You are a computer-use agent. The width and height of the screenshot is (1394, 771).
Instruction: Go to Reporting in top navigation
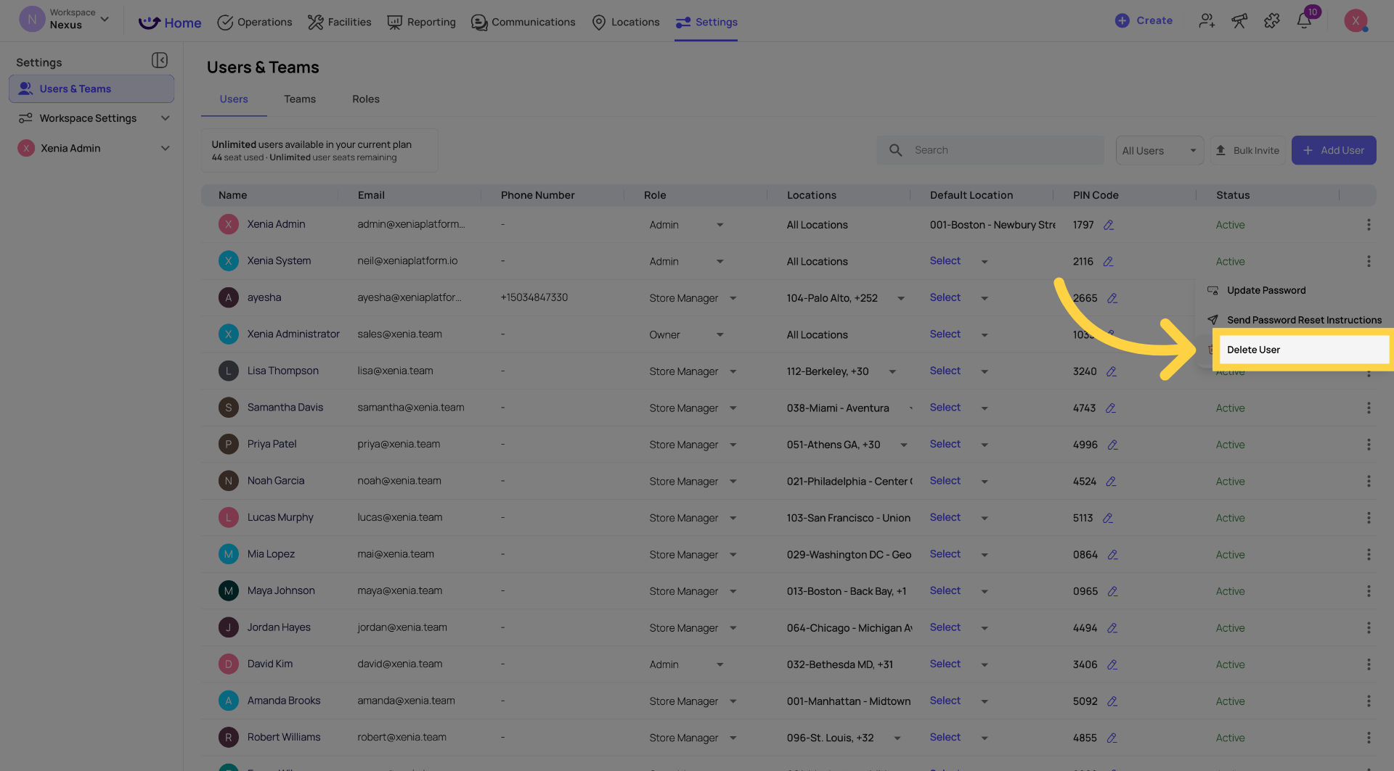pyautogui.click(x=421, y=22)
